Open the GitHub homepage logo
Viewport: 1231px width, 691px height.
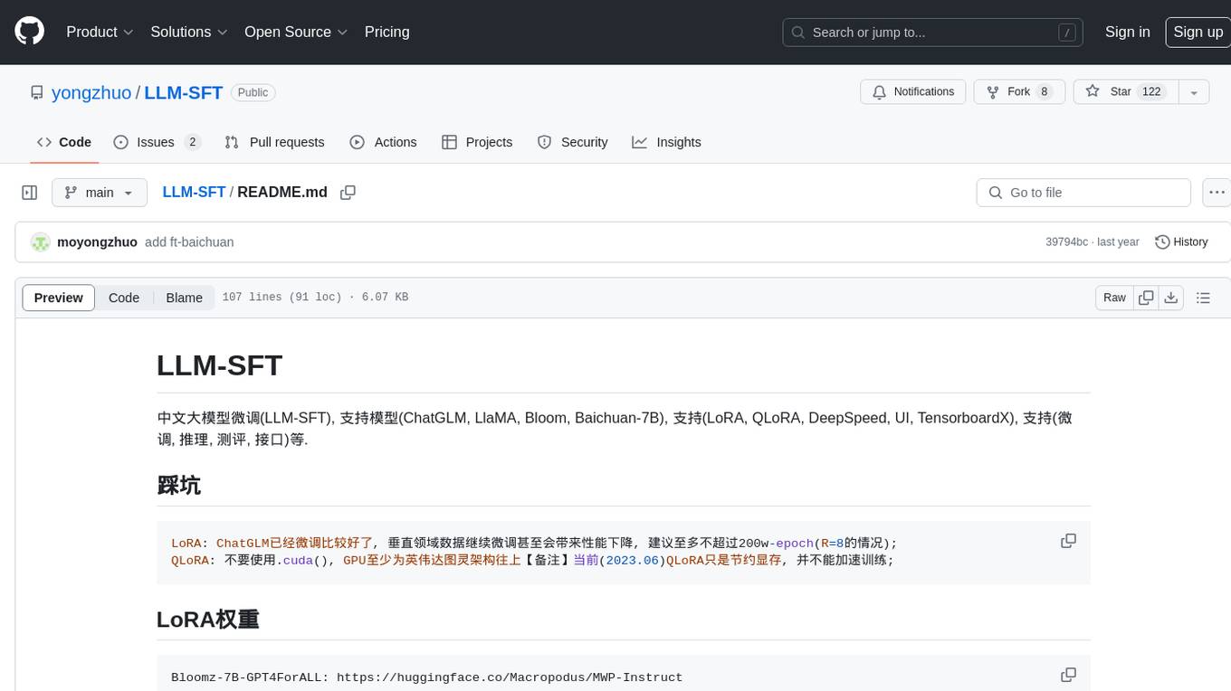click(x=29, y=32)
